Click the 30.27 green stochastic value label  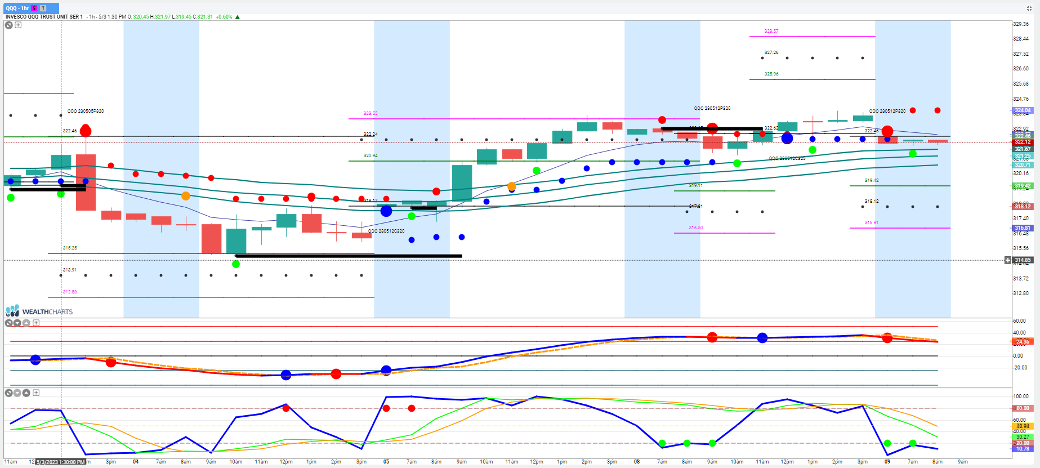point(1023,437)
